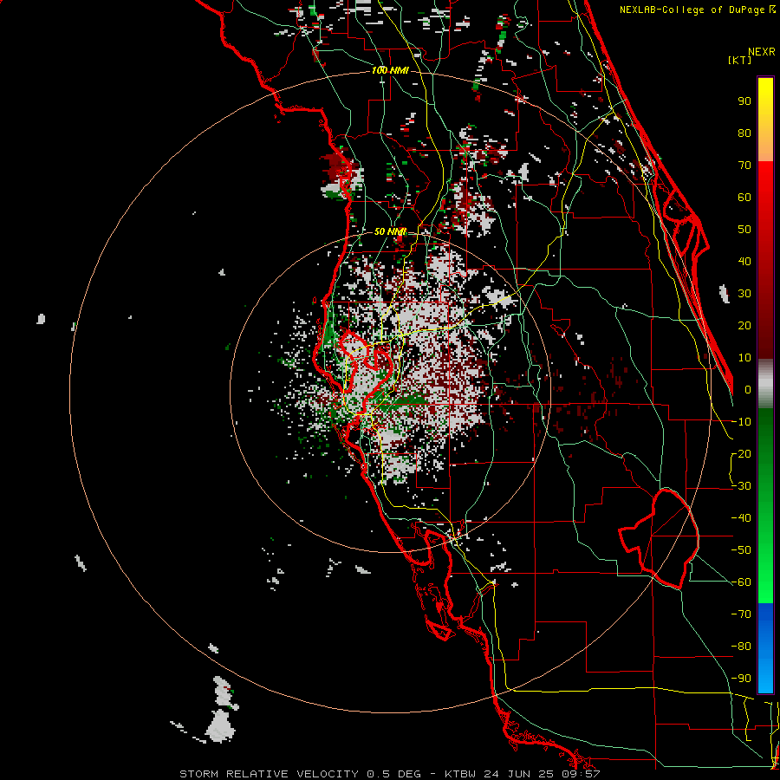The height and width of the screenshot is (780, 780).
Task: Click the 50 value on velocity scale
Action: pyautogui.click(x=744, y=230)
